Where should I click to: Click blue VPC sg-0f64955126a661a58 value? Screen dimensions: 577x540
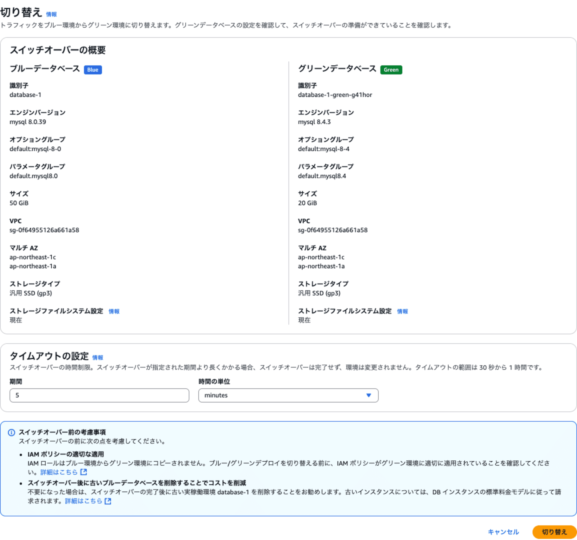(44, 230)
